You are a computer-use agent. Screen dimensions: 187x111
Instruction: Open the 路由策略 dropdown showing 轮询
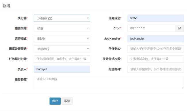coord(62,28)
